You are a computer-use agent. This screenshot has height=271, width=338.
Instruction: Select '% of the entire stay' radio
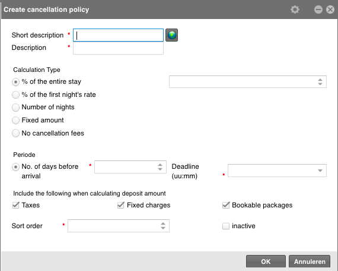[x=15, y=82]
